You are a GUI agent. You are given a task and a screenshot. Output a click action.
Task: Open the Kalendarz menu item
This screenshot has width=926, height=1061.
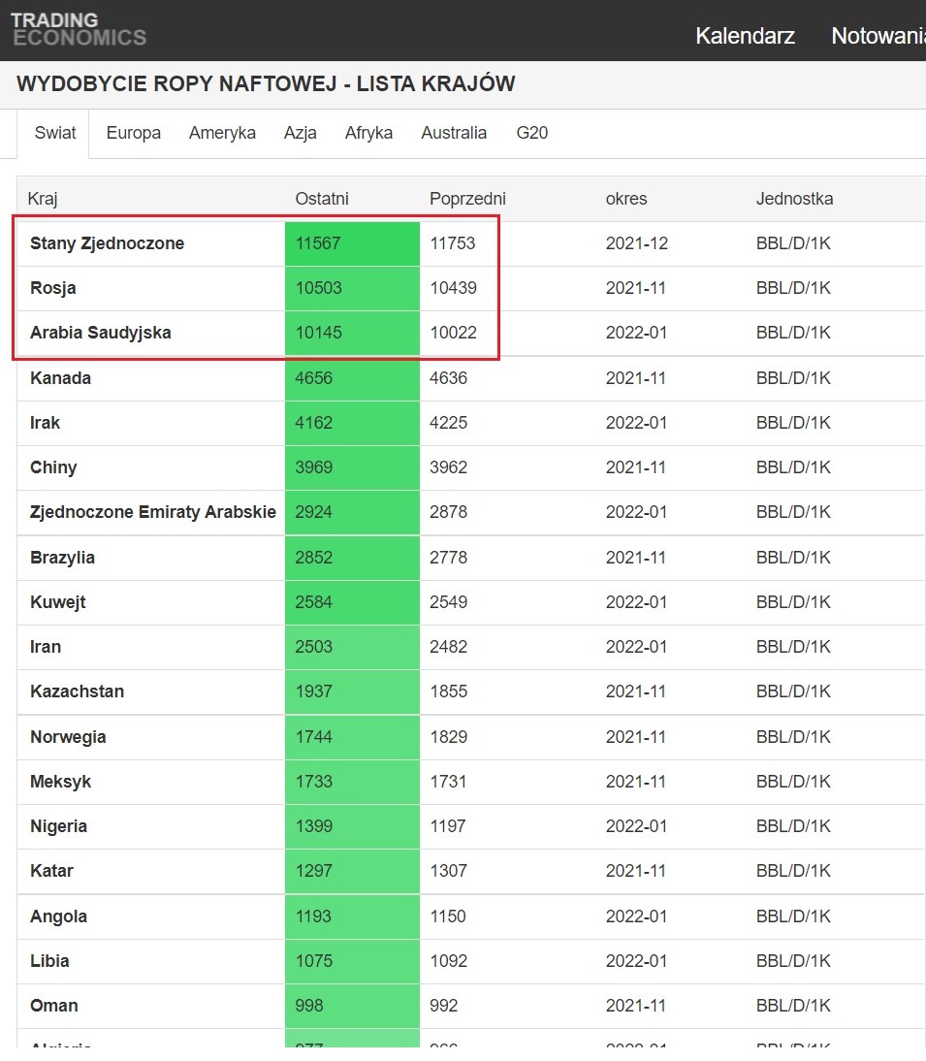click(745, 36)
